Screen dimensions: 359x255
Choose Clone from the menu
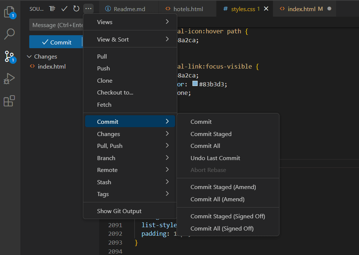click(x=130, y=80)
